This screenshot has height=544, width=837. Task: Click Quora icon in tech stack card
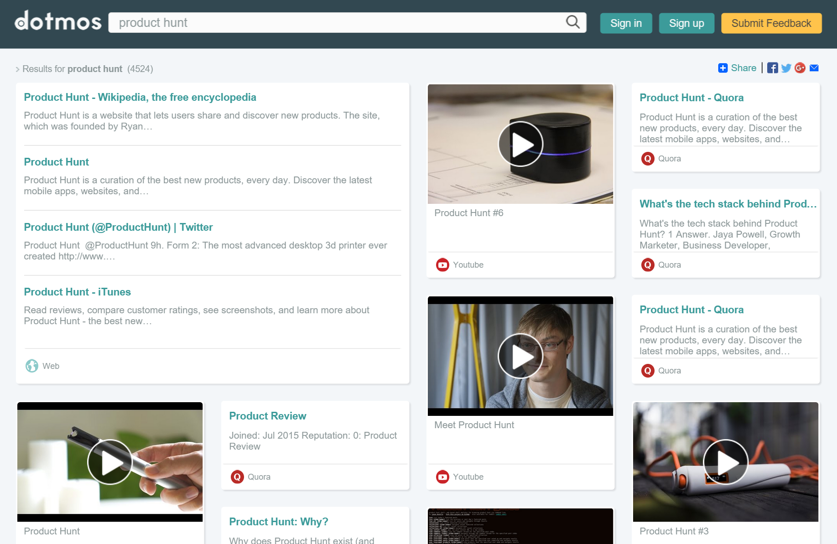click(648, 264)
